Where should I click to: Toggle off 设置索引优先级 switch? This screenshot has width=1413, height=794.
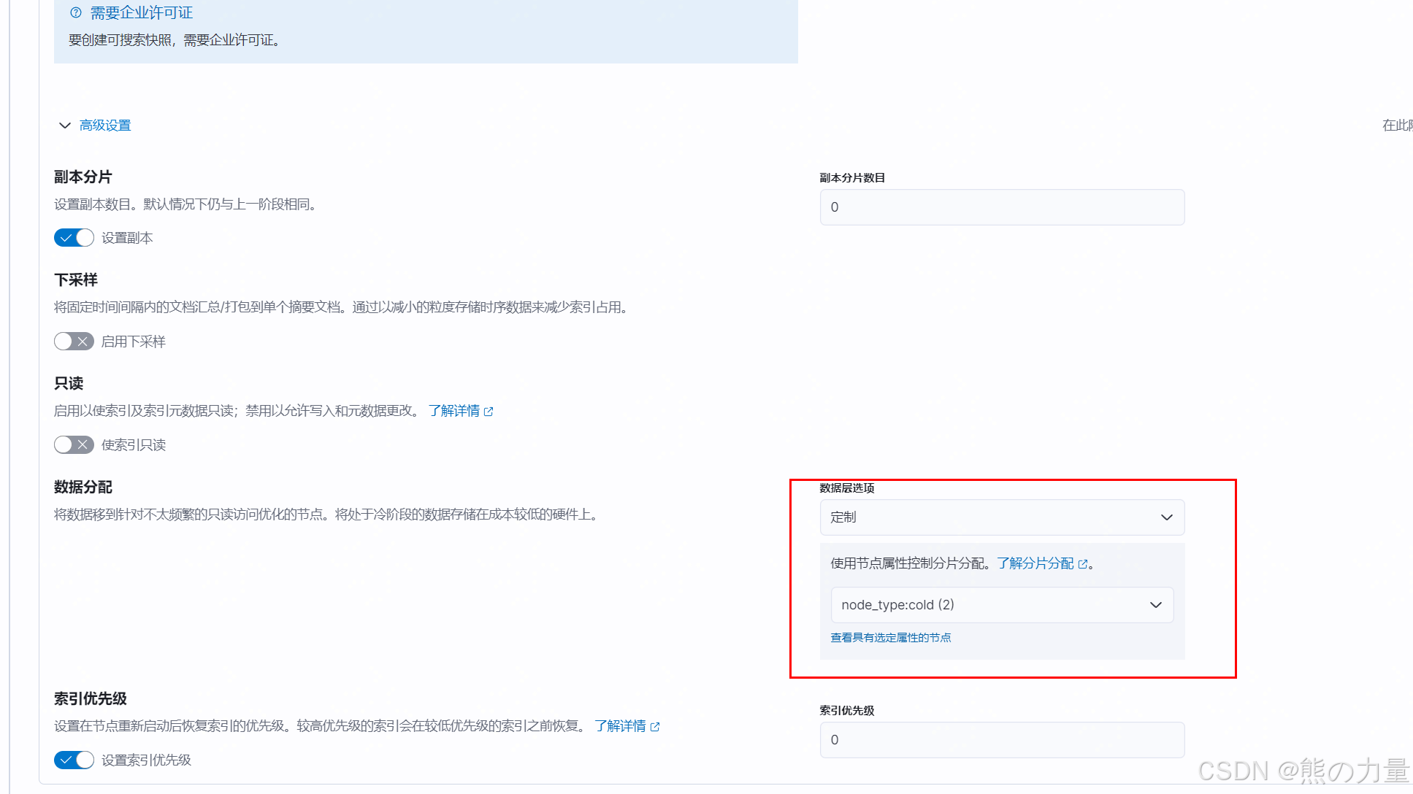[74, 760]
